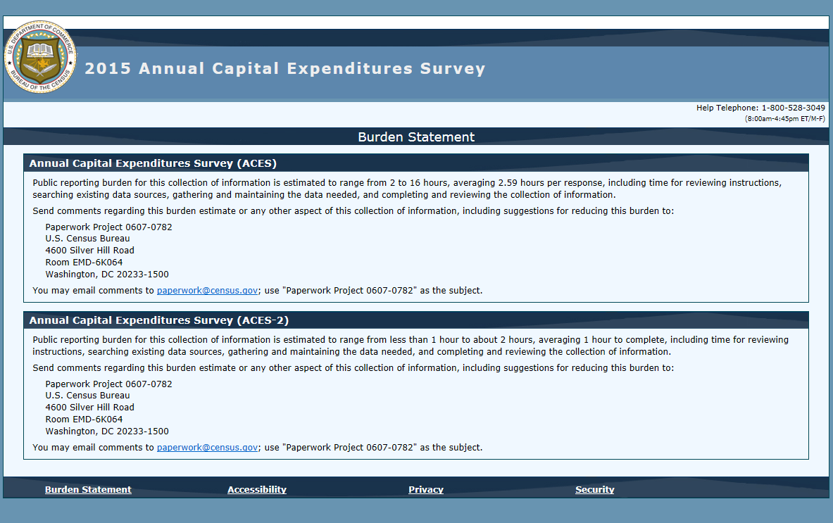Click the Annual Capital Expenditures Survey (ACES-2) header
The image size is (833, 523).
[159, 321]
